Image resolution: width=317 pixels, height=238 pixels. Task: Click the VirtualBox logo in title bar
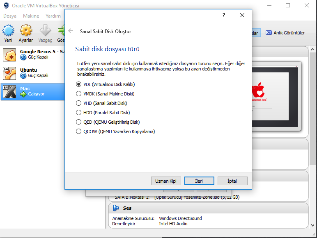[x=6, y=5]
